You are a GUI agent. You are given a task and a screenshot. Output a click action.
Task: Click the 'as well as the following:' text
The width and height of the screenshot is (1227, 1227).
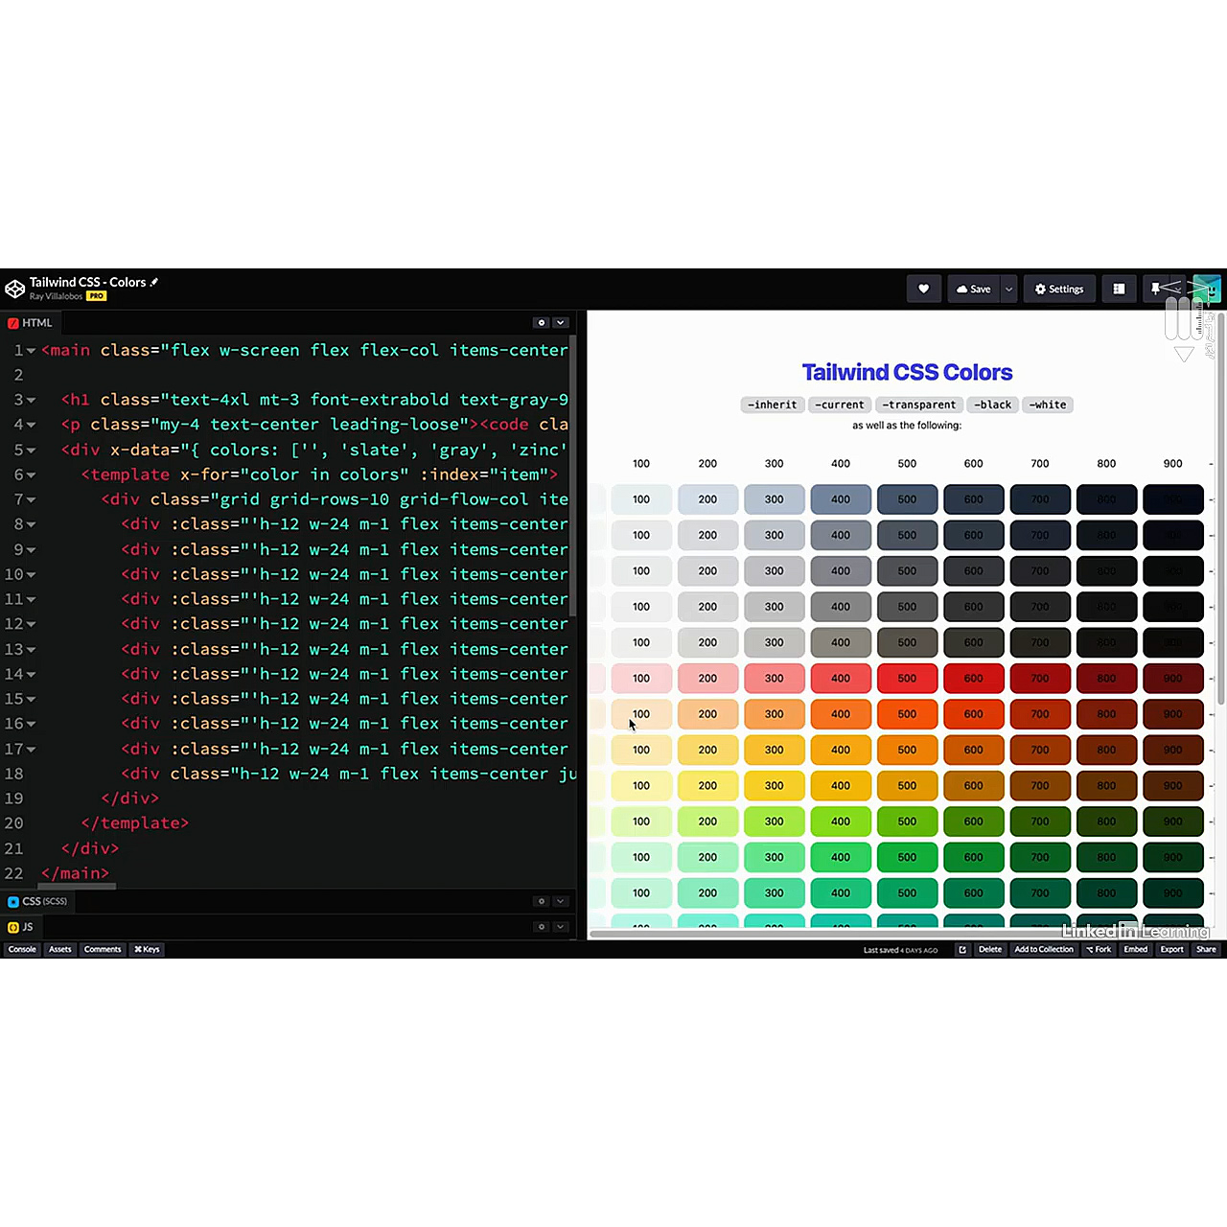(x=907, y=426)
